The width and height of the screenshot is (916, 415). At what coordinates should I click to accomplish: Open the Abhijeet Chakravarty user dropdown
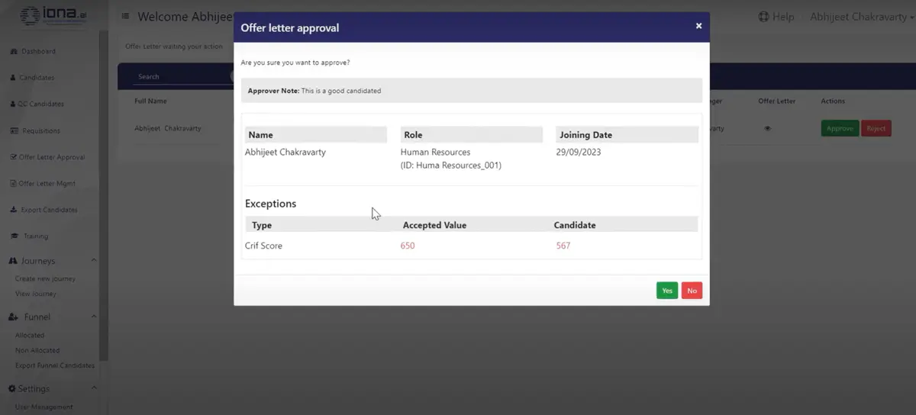coord(862,17)
